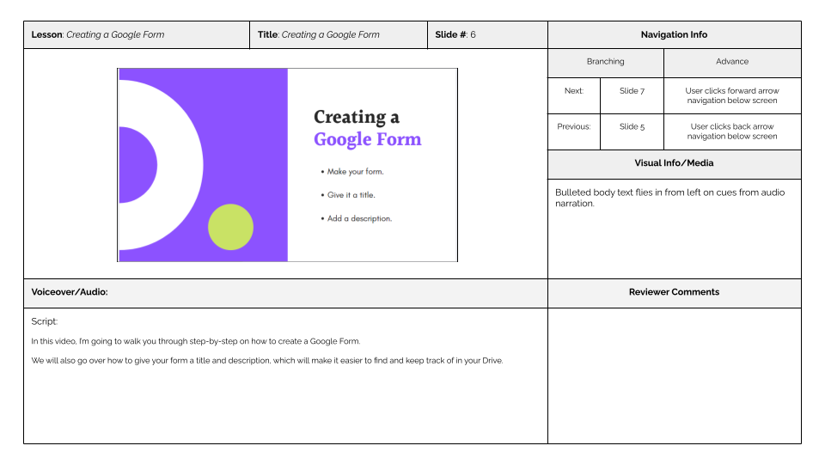Click the 'Add a description.' bullet
The height and width of the screenshot is (464, 825).
point(357,218)
